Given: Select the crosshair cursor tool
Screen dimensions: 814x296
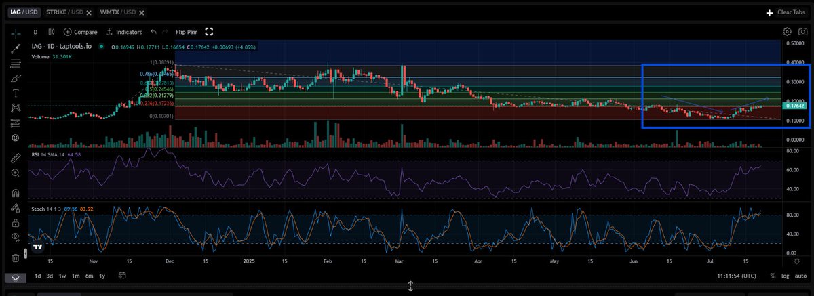Looking at the screenshot, I should point(16,33).
